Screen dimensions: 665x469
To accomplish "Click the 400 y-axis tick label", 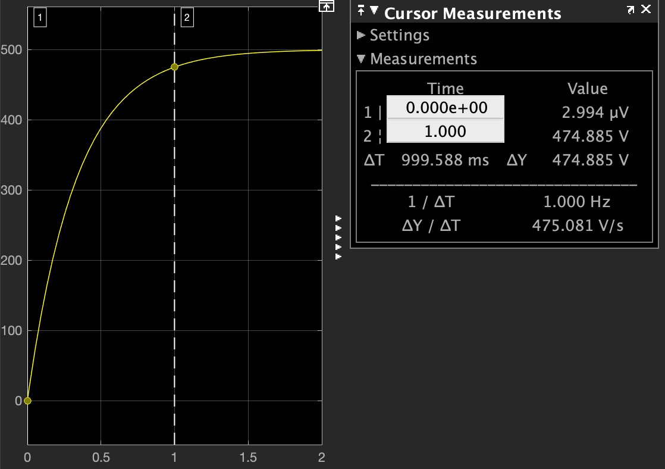I will point(11,120).
